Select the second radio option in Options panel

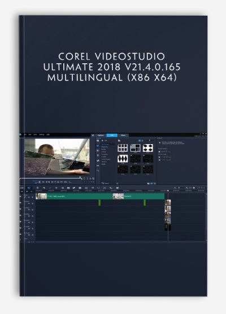(x=159, y=157)
